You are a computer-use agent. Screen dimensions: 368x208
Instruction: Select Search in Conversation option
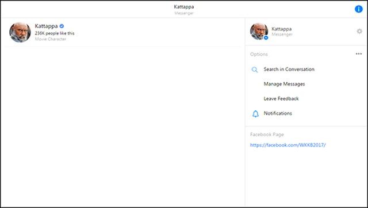(289, 69)
